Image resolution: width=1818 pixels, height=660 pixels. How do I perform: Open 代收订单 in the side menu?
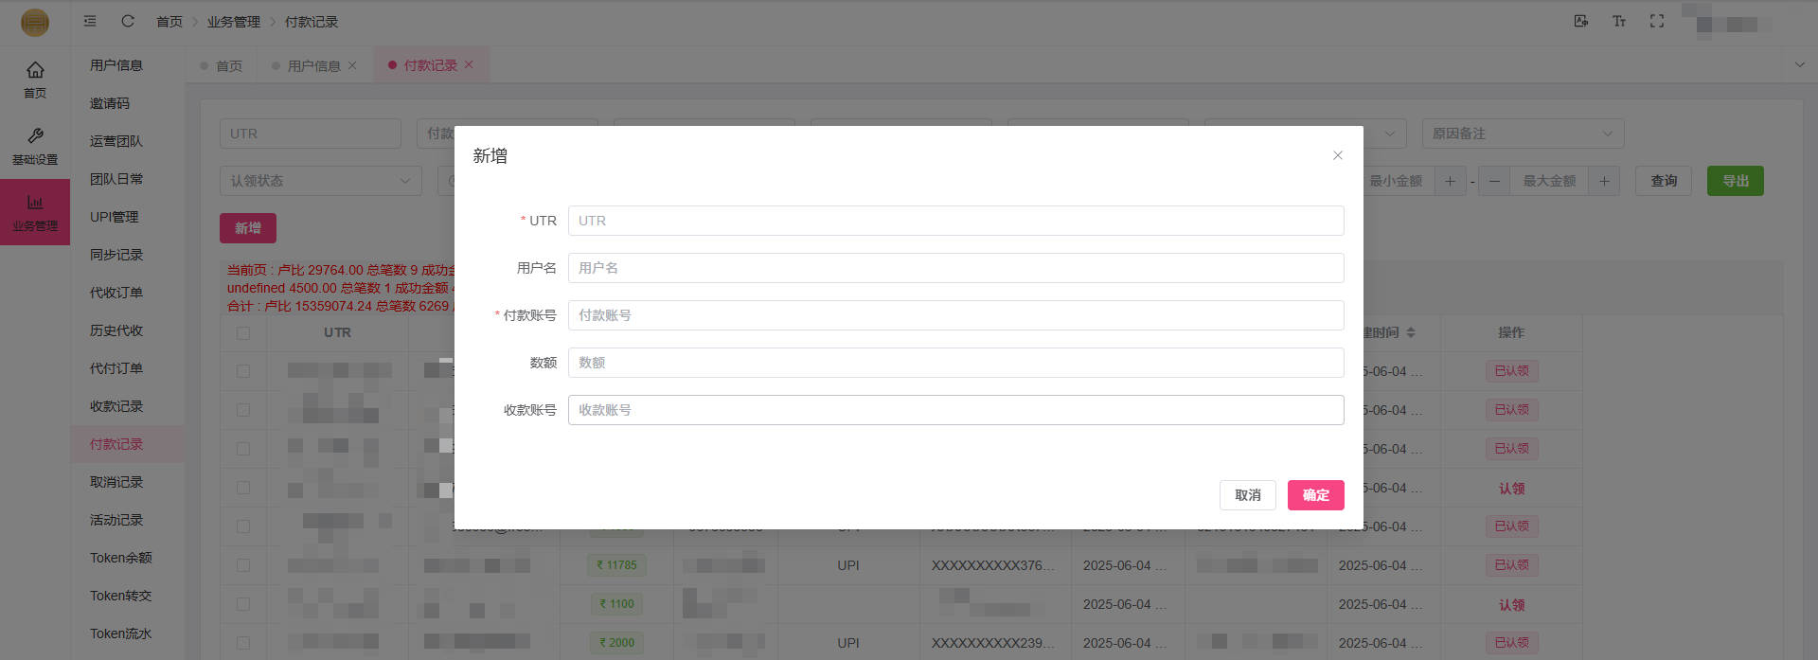point(116,293)
